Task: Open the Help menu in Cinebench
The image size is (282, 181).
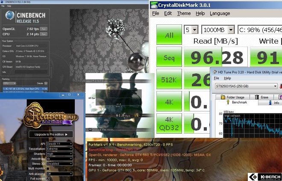Action: (x=9, y=6)
